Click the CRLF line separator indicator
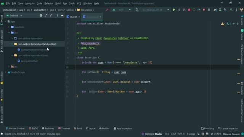This screenshot has height=137, width=244. click(173, 134)
